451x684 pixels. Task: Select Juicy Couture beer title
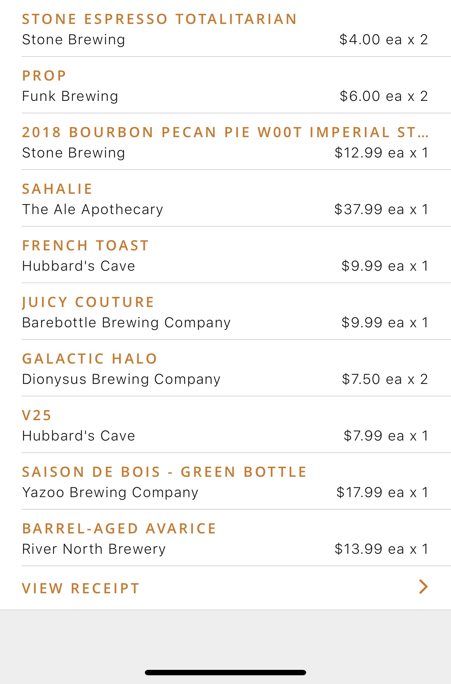(x=88, y=302)
